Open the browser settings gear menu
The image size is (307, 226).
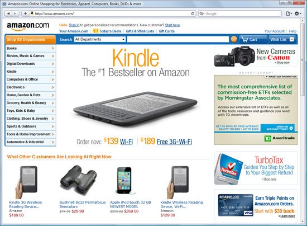pyautogui.click(x=298, y=13)
